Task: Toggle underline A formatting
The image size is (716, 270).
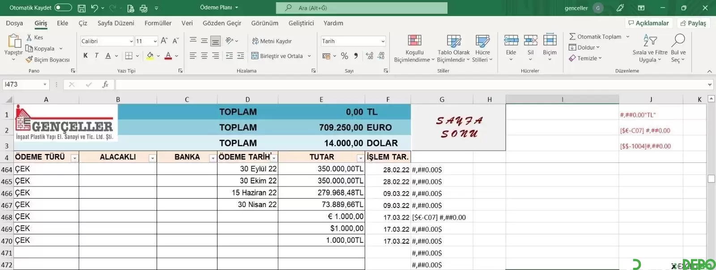Action: (x=108, y=56)
